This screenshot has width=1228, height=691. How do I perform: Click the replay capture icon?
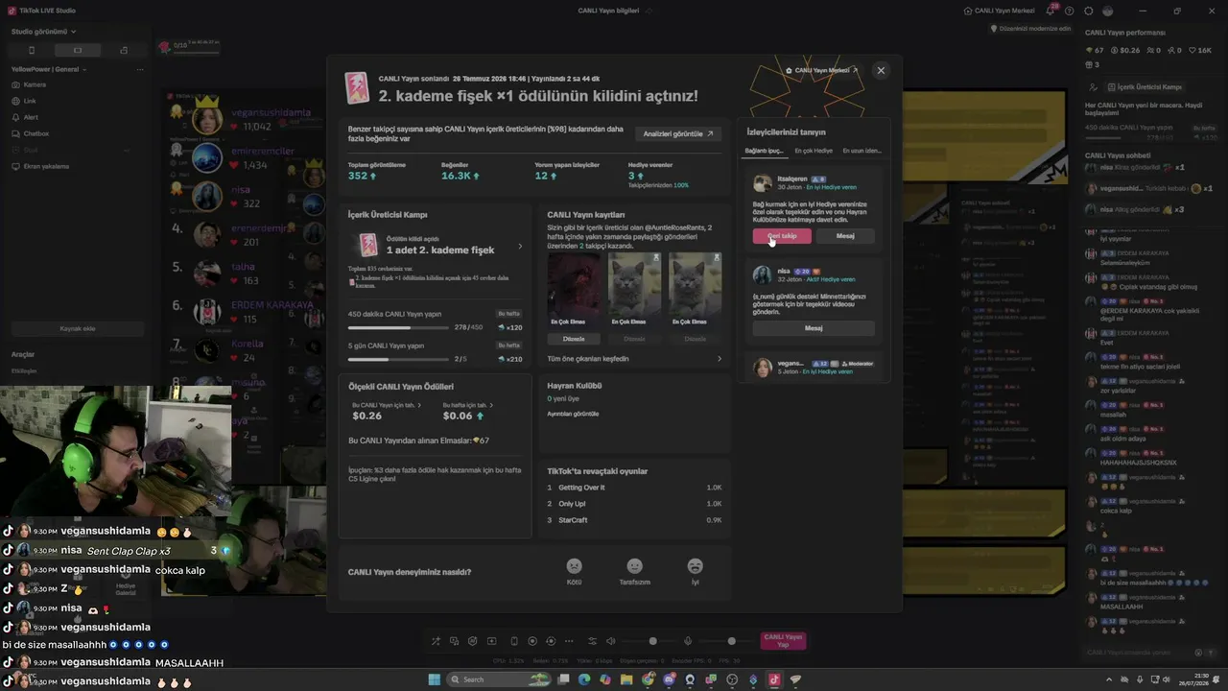click(552, 641)
